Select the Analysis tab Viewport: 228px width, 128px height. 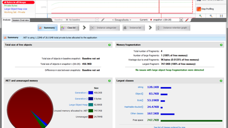click(6, 20)
